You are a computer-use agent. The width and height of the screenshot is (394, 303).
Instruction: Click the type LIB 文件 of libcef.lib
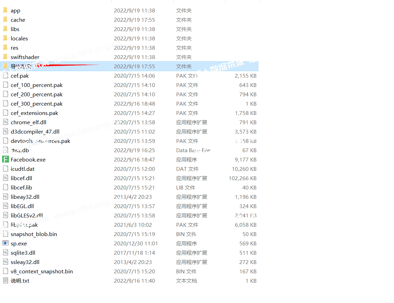coord(186,187)
